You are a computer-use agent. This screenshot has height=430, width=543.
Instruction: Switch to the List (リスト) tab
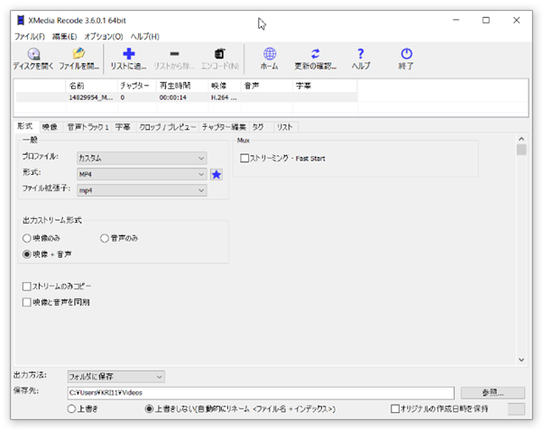coord(285,127)
